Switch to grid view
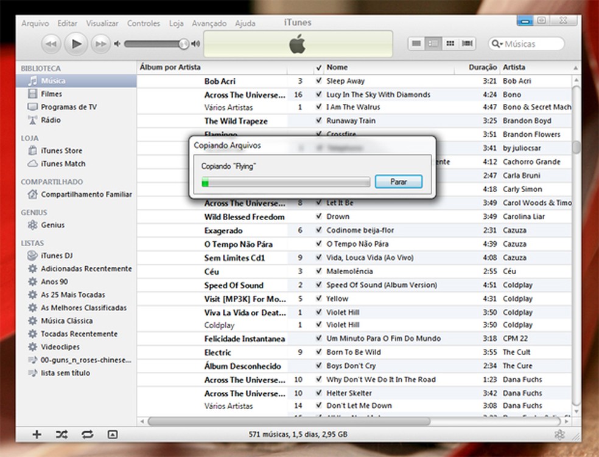 450,44
